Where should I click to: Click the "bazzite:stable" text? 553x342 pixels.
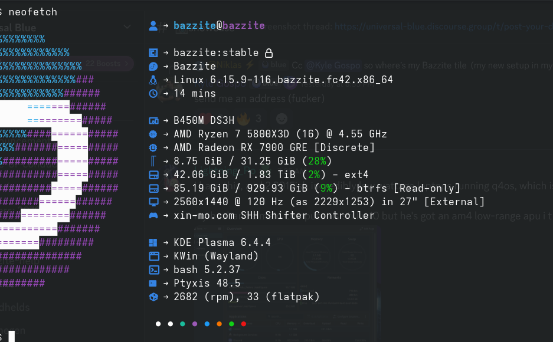216,53
